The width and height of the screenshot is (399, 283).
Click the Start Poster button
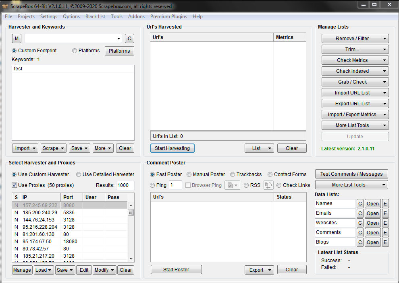(176, 270)
